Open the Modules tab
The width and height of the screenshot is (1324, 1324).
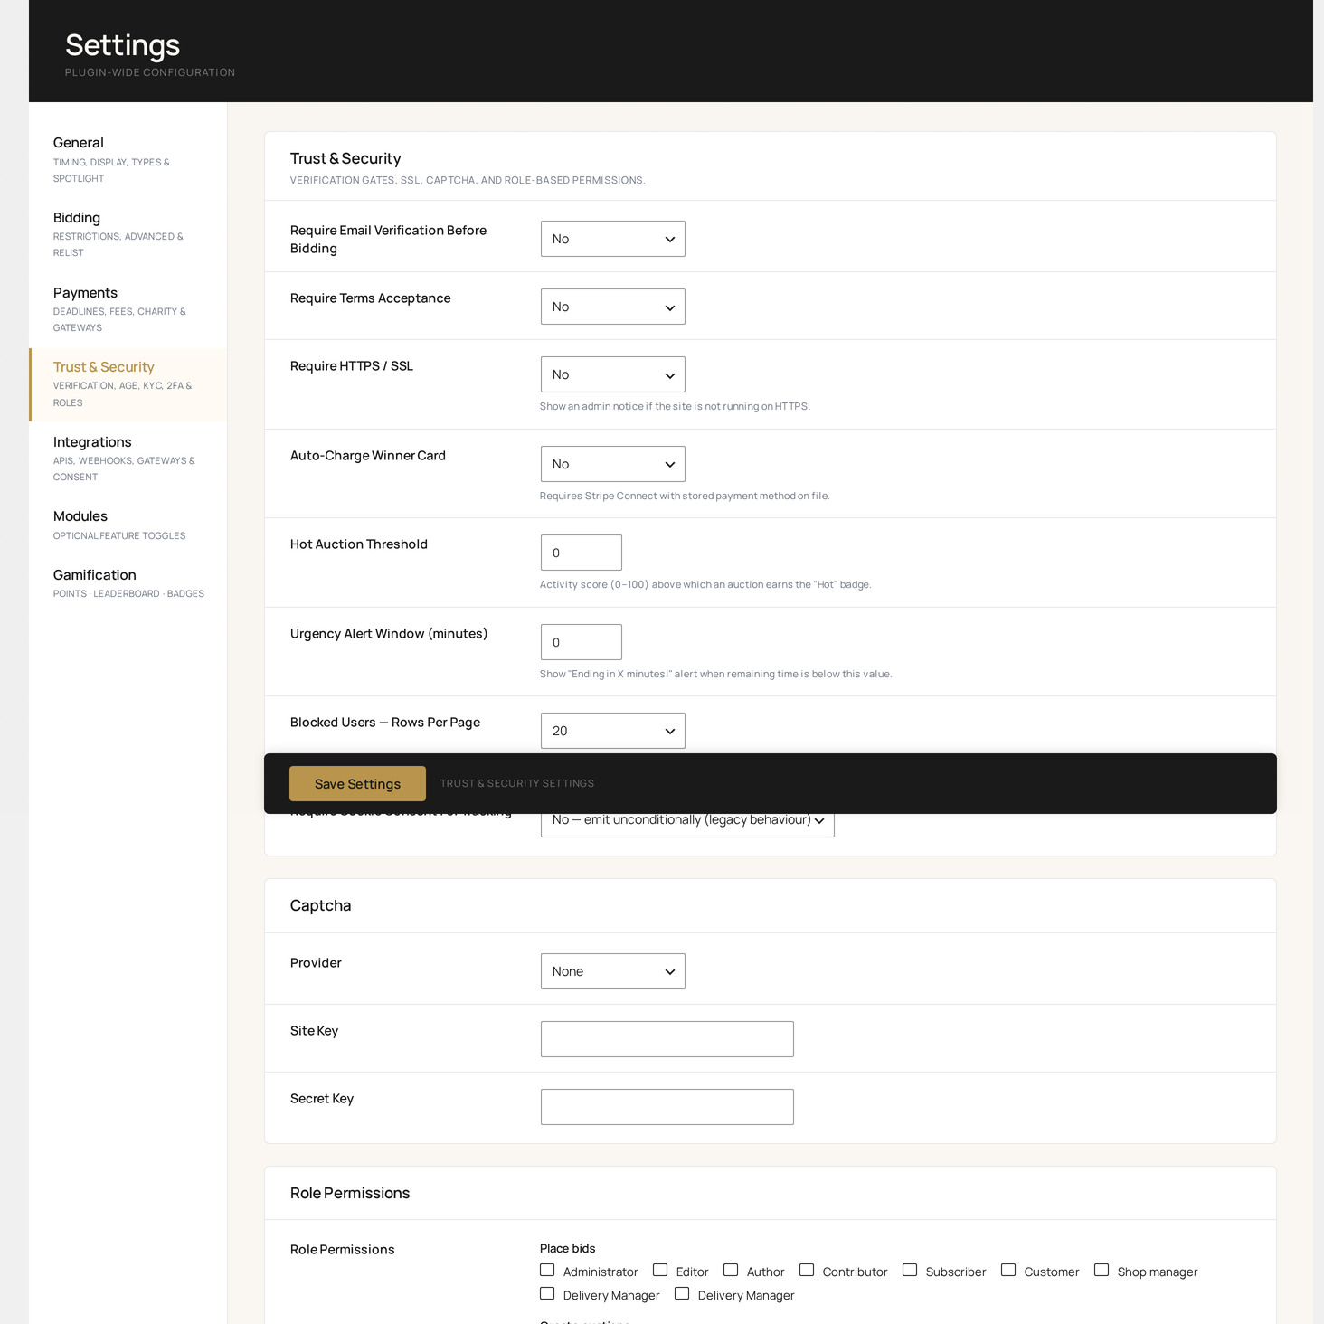128,526
